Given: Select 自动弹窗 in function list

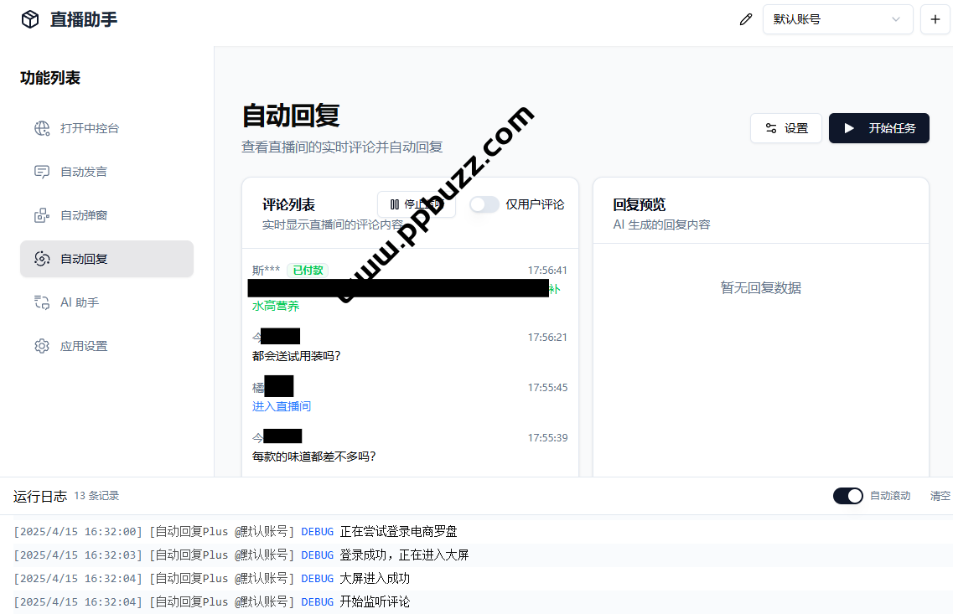Looking at the screenshot, I should click(107, 215).
